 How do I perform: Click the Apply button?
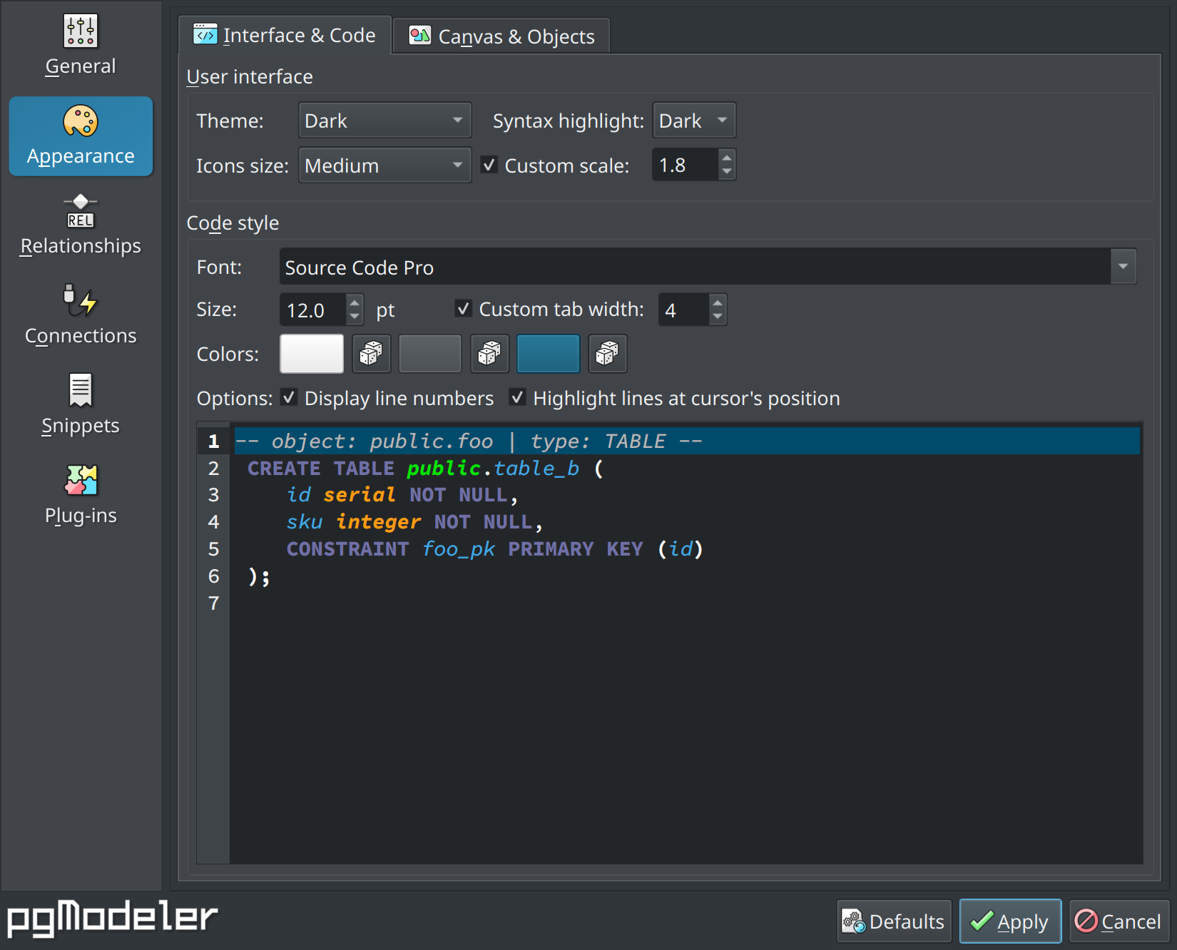[1010, 921]
